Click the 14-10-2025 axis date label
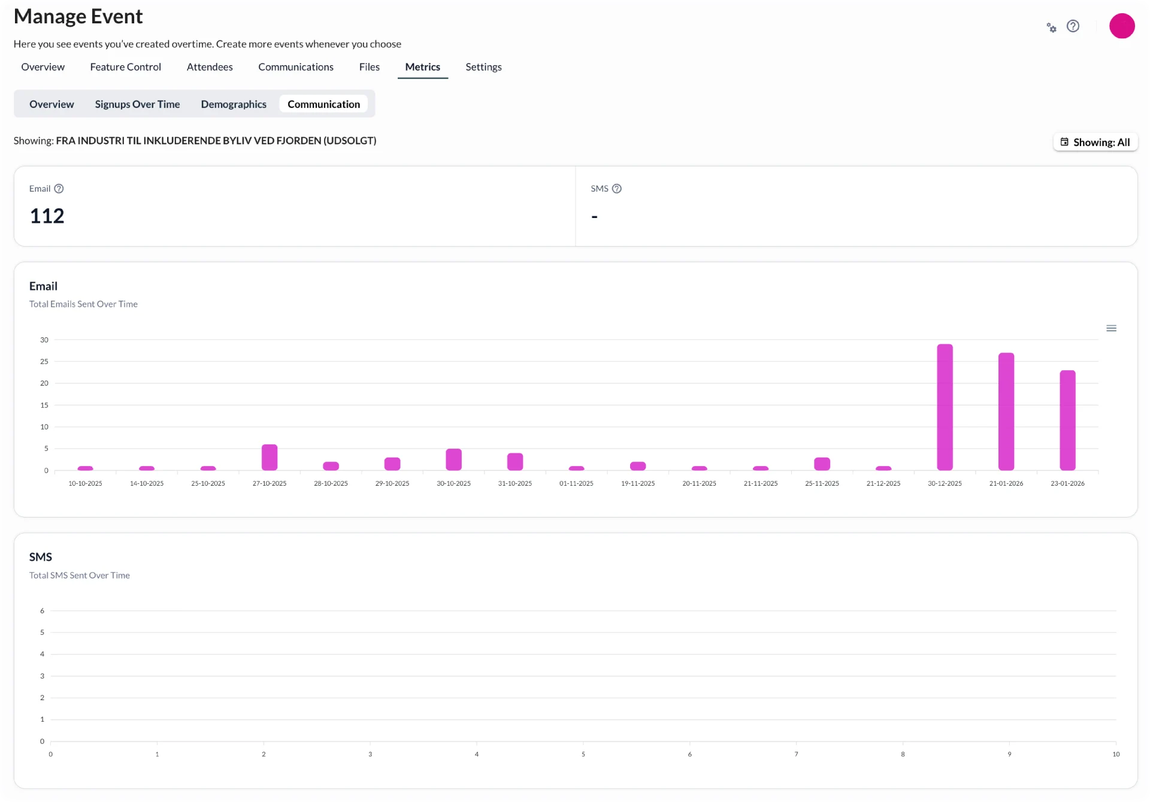 coord(147,483)
